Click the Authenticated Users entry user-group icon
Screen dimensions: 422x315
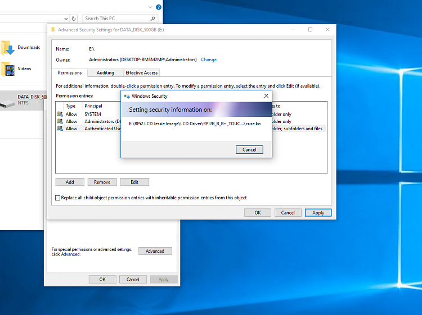[x=60, y=129]
